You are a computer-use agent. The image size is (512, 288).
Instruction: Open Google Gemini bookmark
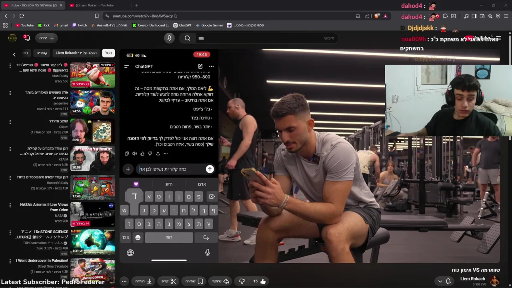pyautogui.click(x=209, y=25)
